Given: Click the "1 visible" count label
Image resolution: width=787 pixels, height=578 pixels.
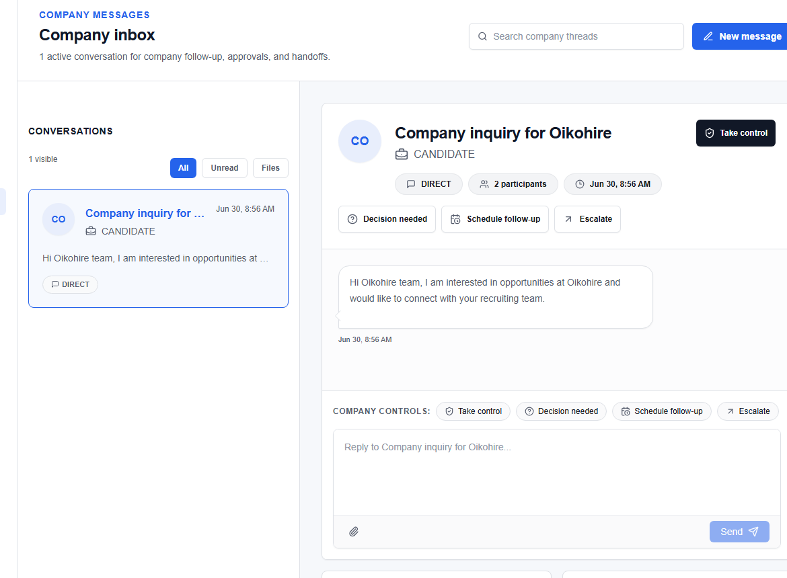Looking at the screenshot, I should point(43,159).
